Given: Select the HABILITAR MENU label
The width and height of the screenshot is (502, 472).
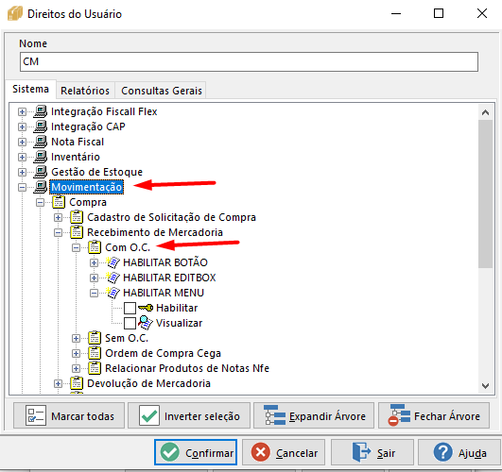Looking at the screenshot, I should [164, 293].
